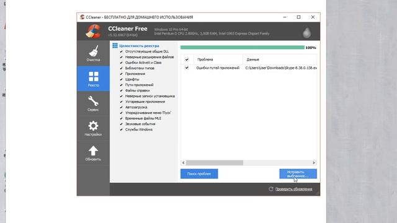The height and width of the screenshot is (223, 397).
Task: Click the CCleaner Free title text
Action: [128, 29]
